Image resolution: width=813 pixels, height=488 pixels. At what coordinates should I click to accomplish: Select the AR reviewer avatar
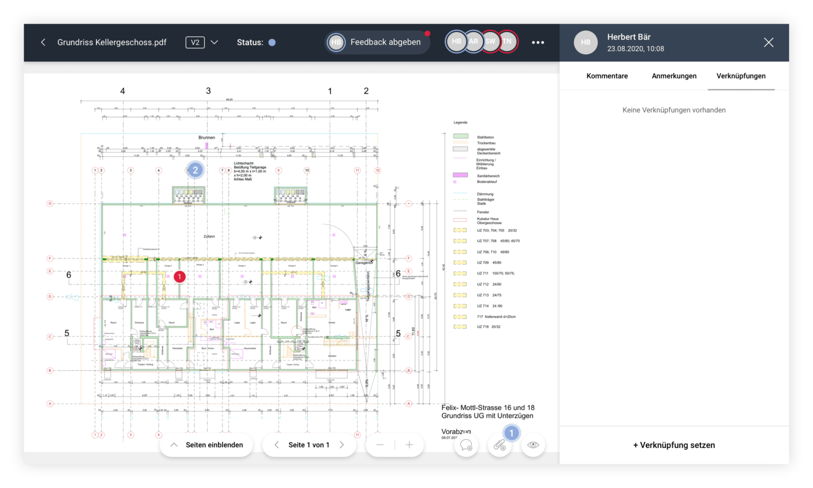[x=473, y=42]
